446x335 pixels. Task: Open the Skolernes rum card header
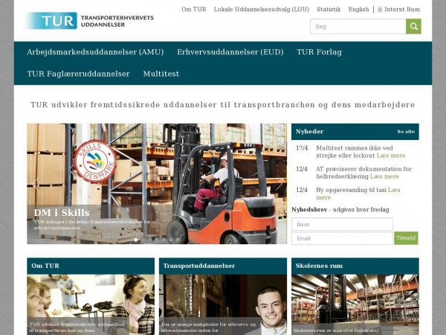pyautogui.click(x=355, y=266)
